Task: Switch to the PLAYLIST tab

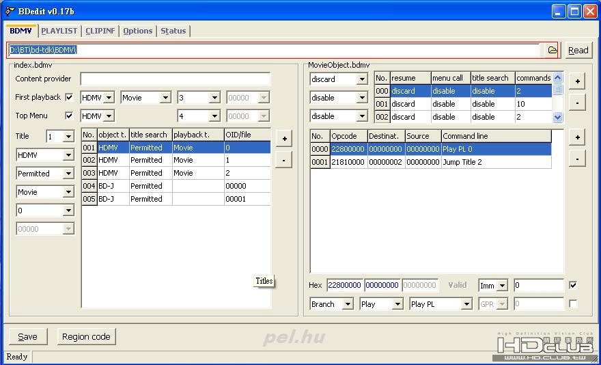Action: click(x=59, y=31)
